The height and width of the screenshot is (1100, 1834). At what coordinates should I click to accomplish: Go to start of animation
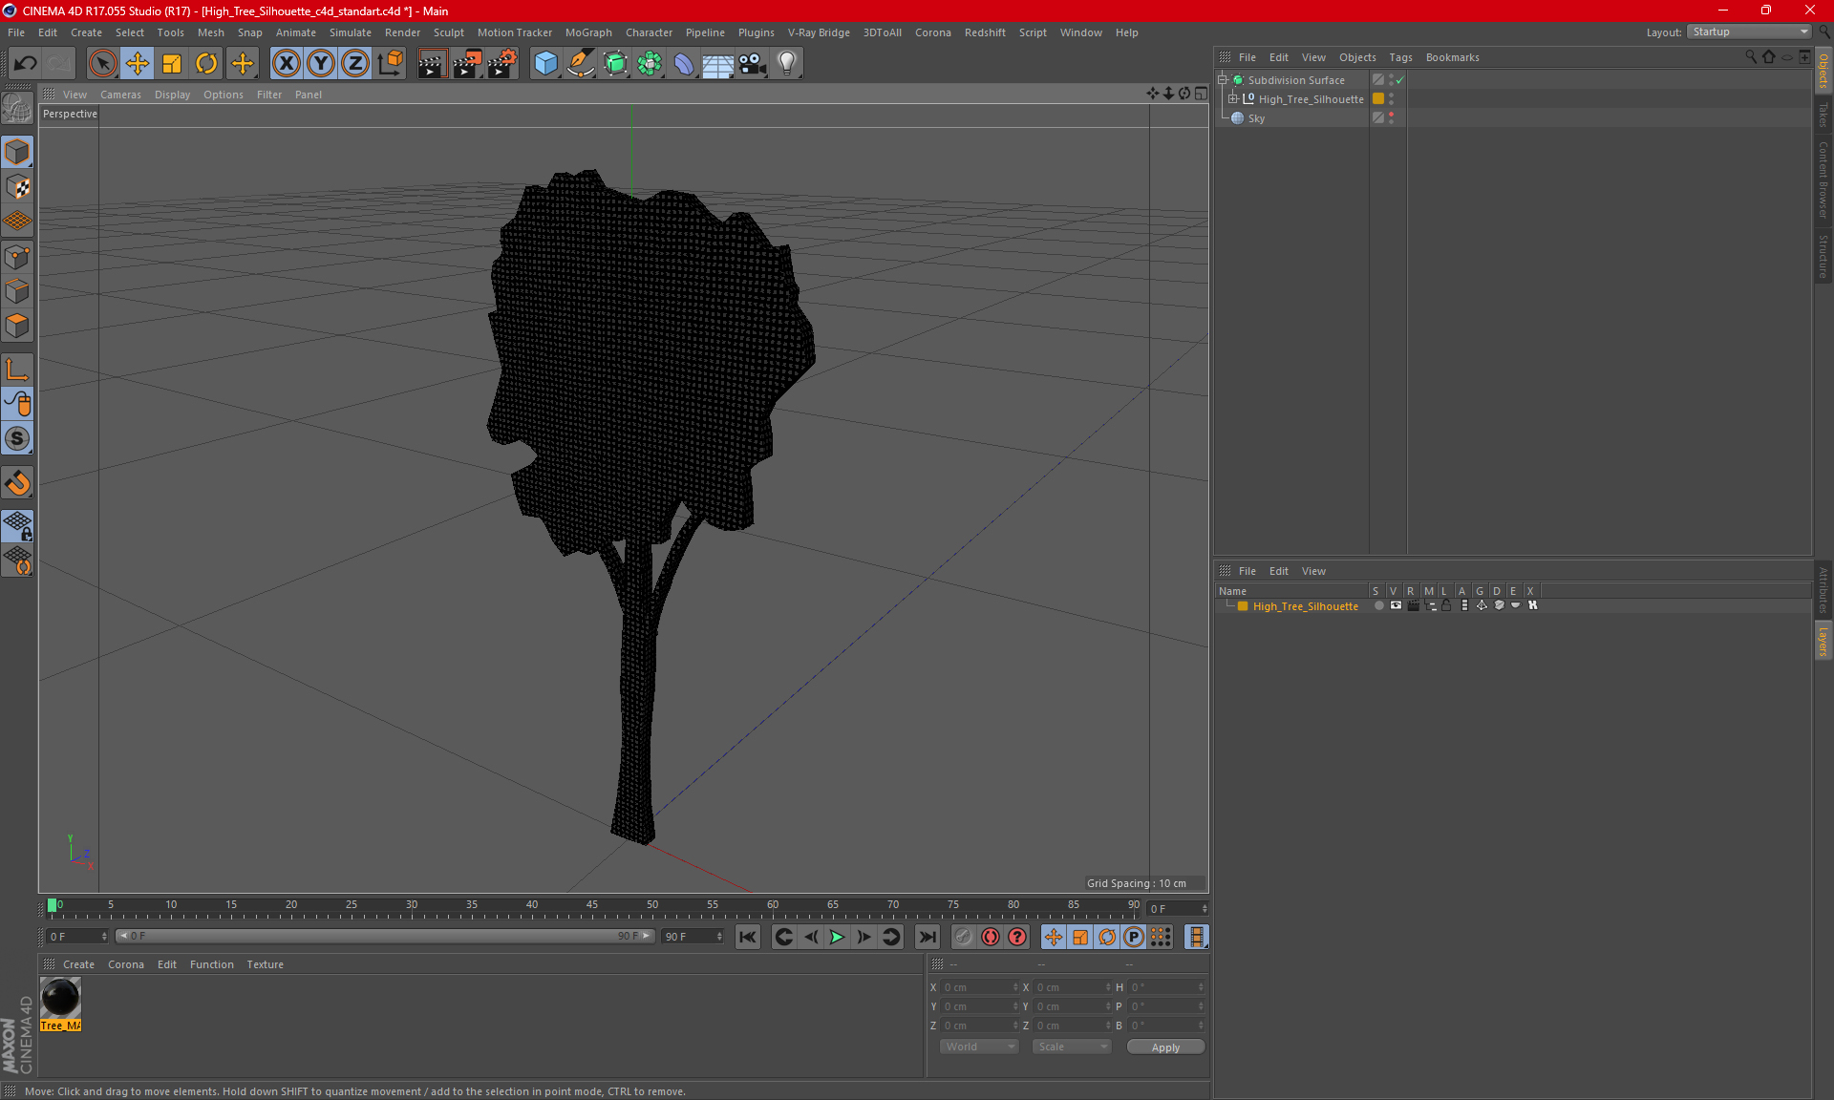pyautogui.click(x=748, y=937)
